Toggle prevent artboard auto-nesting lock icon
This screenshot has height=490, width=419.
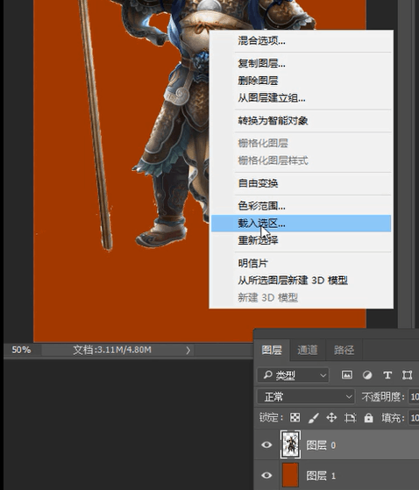pyautogui.click(x=350, y=418)
